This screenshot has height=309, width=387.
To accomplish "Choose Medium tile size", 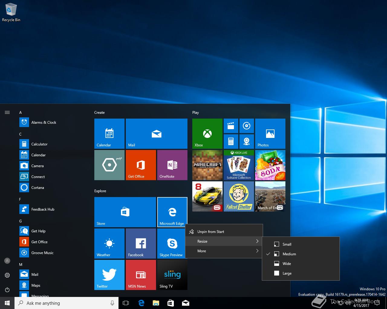I will click(x=301, y=254).
